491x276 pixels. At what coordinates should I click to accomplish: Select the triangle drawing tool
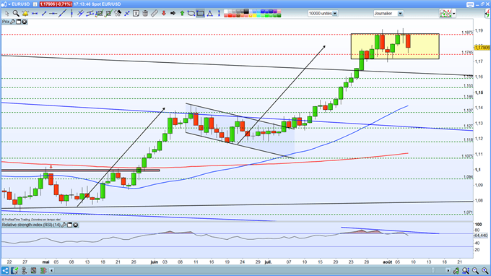pos(209,13)
